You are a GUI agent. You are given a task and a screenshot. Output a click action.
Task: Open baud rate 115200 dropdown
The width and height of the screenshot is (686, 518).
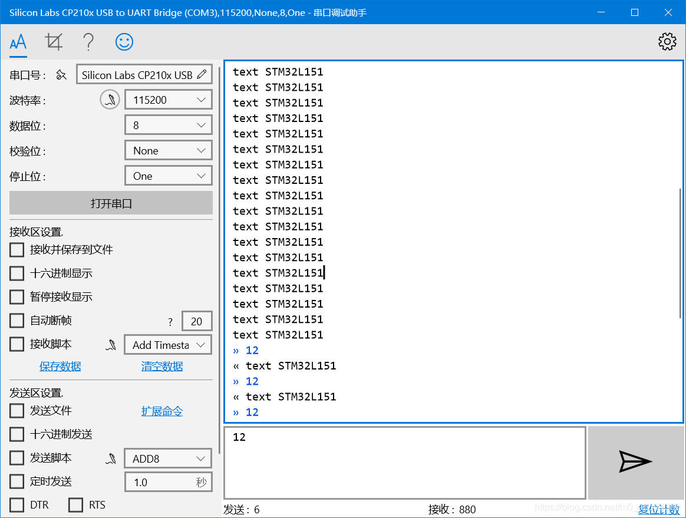pos(169,100)
